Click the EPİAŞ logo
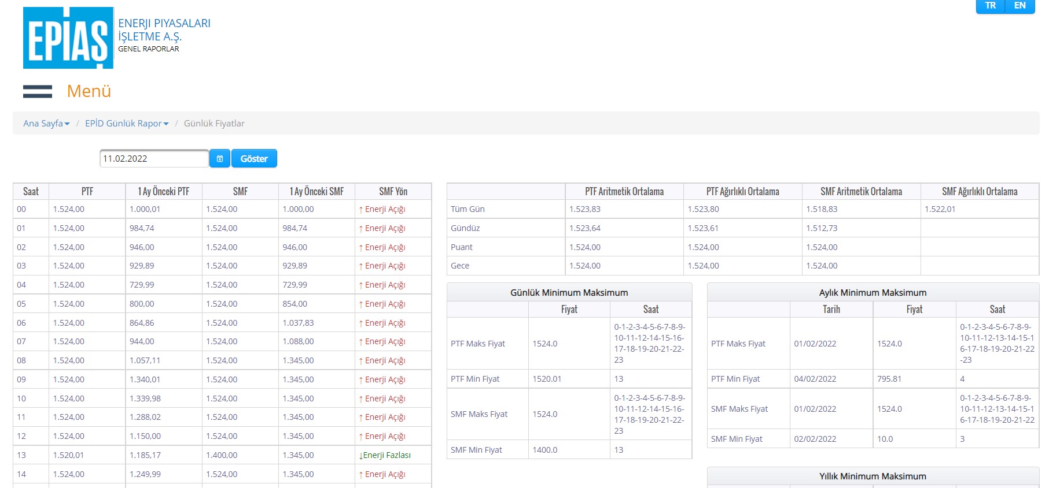Screen dimensions: 1049x488 point(68,38)
